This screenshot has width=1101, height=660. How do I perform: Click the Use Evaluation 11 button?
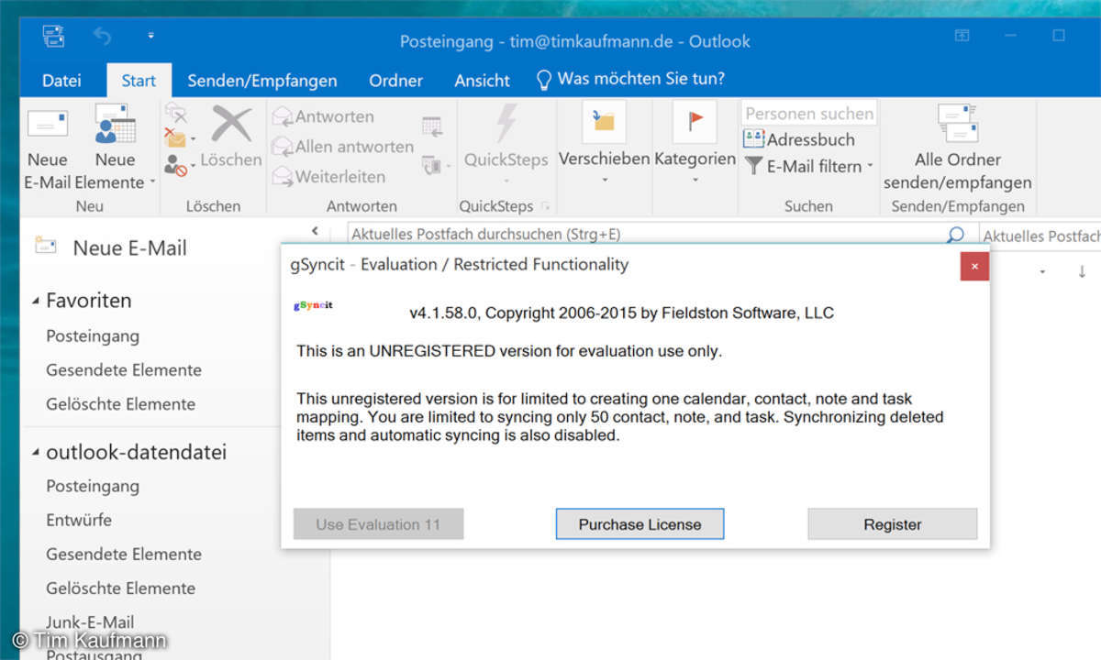coord(378,524)
